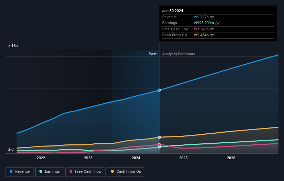Click the 2026 x-axis label
Image resolution: width=284 pixels, height=181 pixels.
231,158
